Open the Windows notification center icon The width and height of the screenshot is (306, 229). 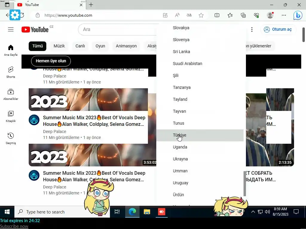[296, 212]
